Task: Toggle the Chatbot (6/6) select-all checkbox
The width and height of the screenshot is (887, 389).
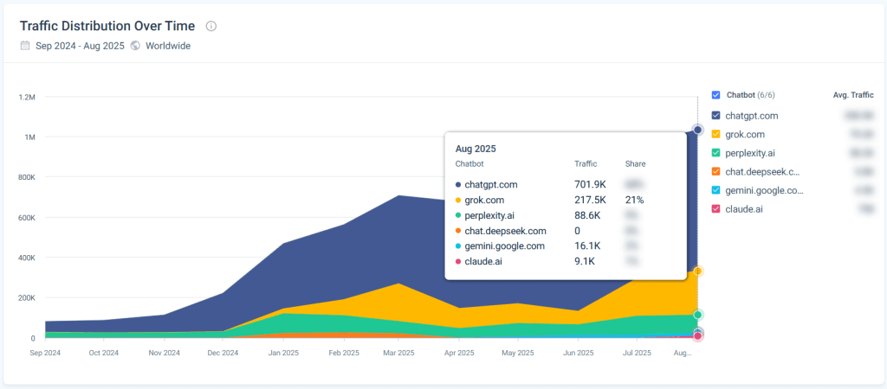Action: pos(715,95)
